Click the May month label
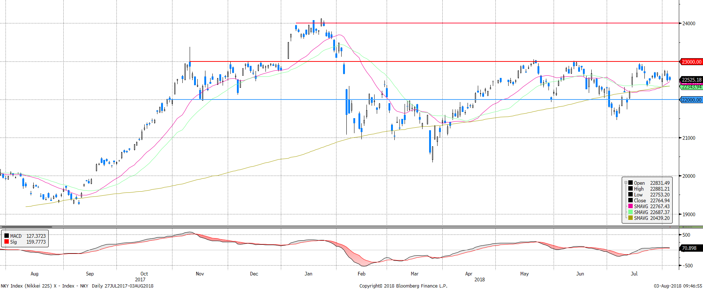Image resolution: width=703 pixels, height=289 pixels. 524,274
